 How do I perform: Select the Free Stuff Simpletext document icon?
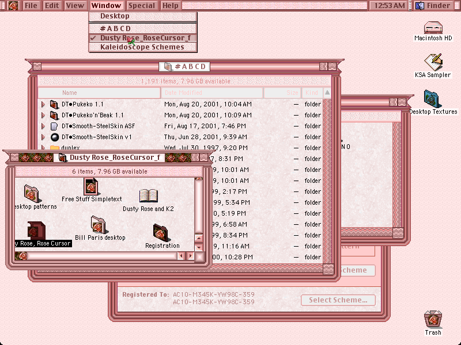[91, 186]
